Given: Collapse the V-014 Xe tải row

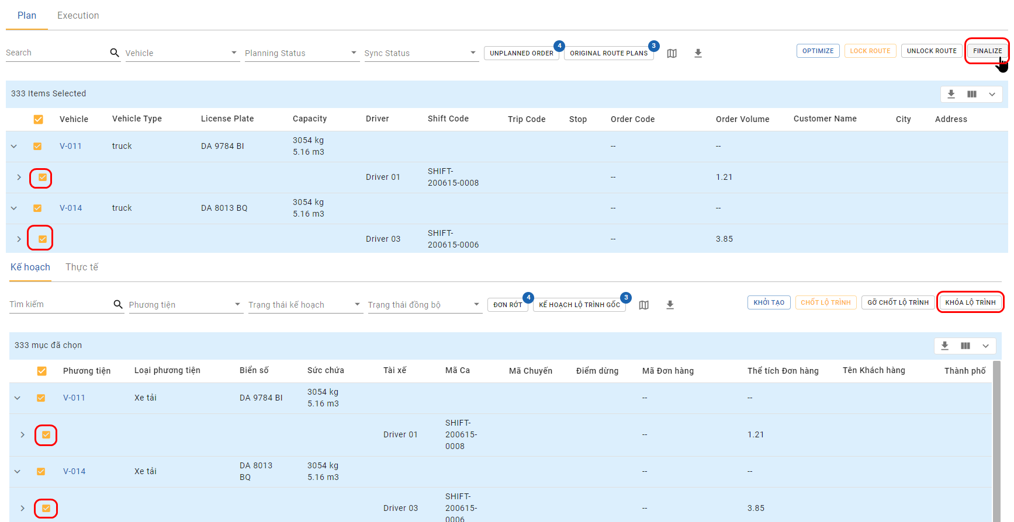Looking at the screenshot, I should click(x=18, y=471).
